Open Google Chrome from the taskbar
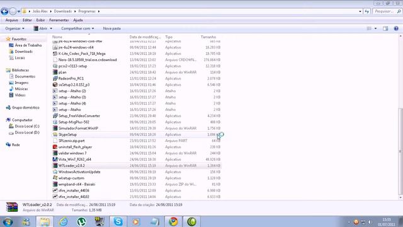The width and height of the screenshot is (403, 227). [x=173, y=221]
